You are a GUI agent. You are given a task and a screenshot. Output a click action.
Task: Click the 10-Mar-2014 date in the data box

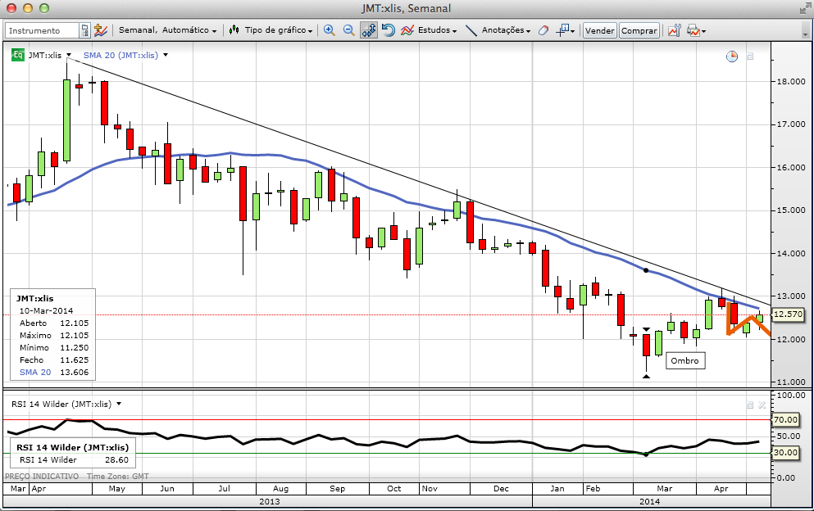pyautogui.click(x=46, y=310)
